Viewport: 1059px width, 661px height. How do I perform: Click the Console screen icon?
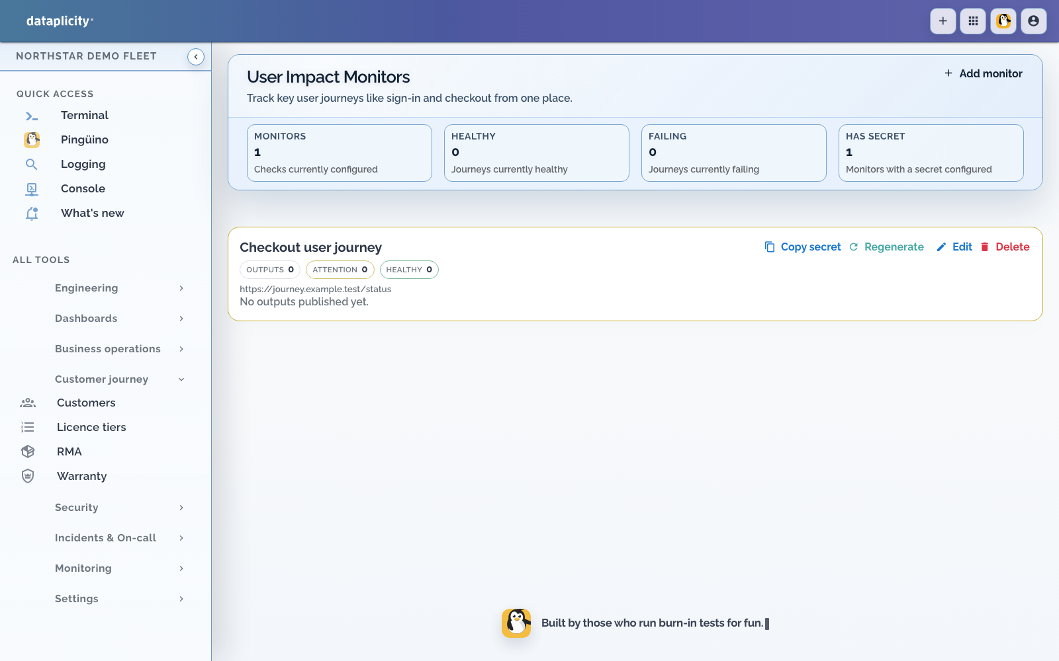point(31,188)
